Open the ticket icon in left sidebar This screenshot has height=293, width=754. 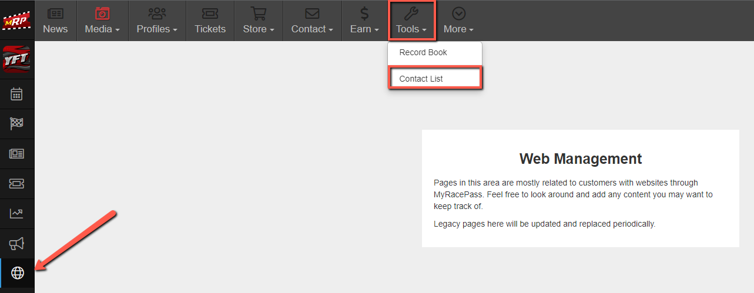click(17, 184)
